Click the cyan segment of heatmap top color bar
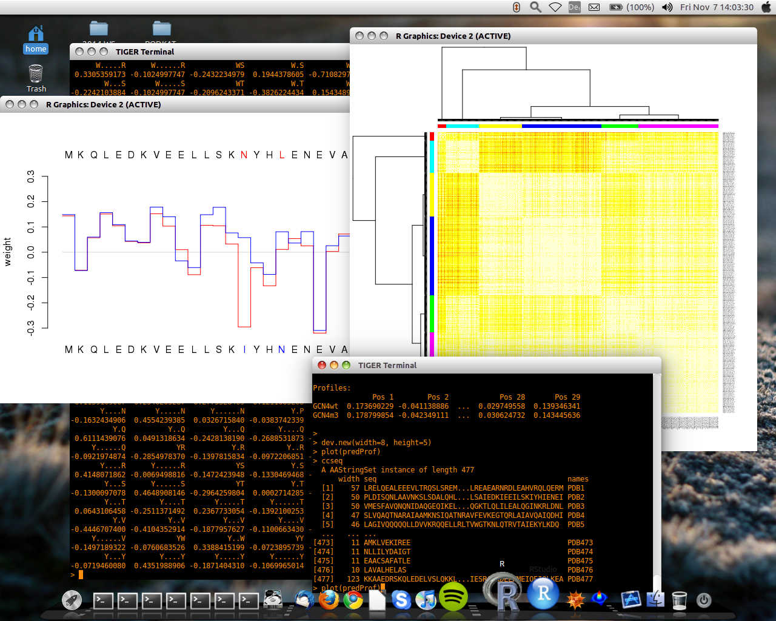Viewport: 776px width, 621px height. (x=462, y=126)
